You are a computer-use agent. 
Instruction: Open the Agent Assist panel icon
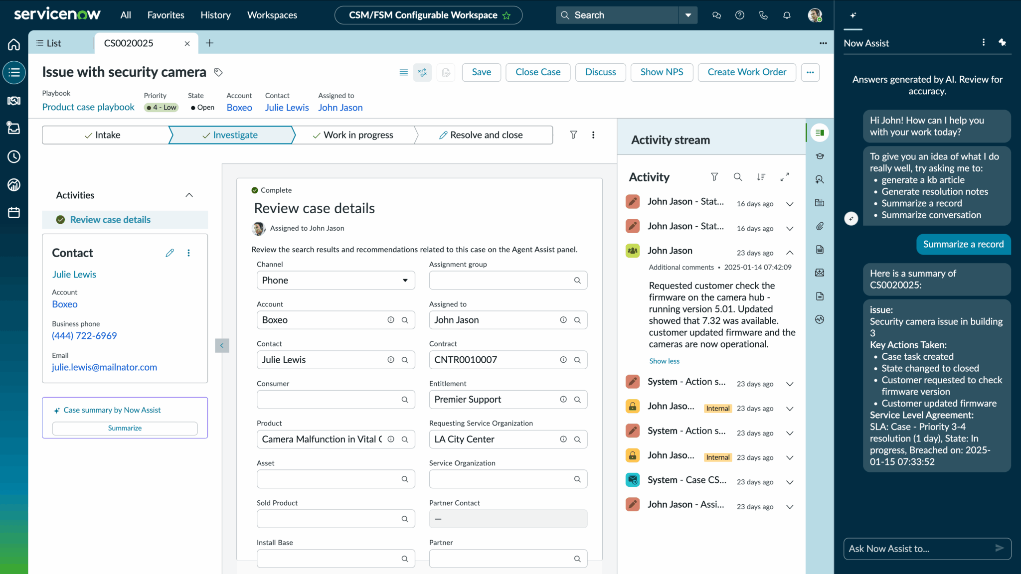pyautogui.click(x=820, y=179)
